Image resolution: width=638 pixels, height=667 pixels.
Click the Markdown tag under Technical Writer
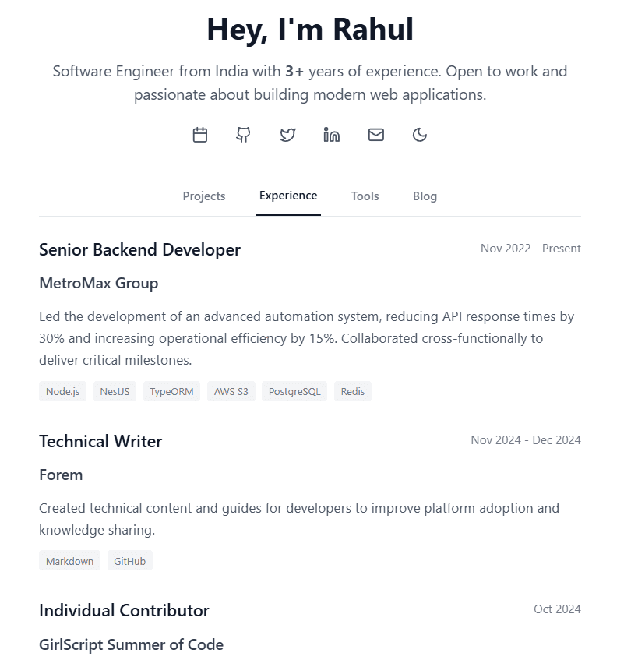pyautogui.click(x=69, y=560)
